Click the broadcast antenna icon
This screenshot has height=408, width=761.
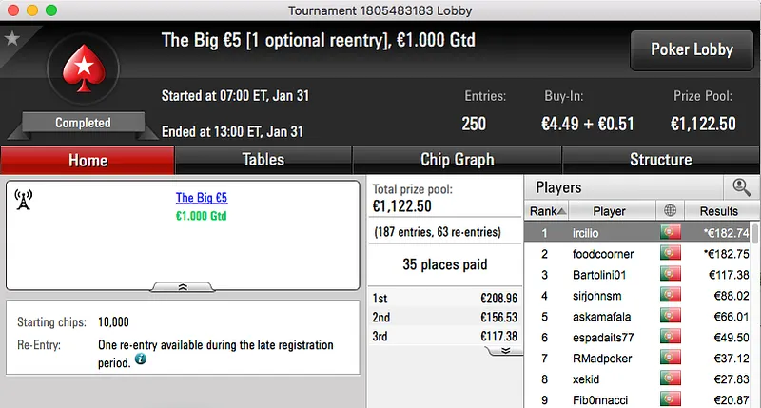coord(25,199)
